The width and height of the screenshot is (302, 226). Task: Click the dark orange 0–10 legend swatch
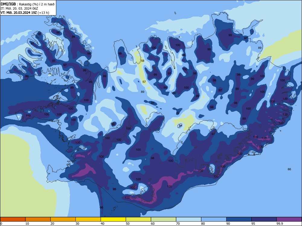click(13, 219)
